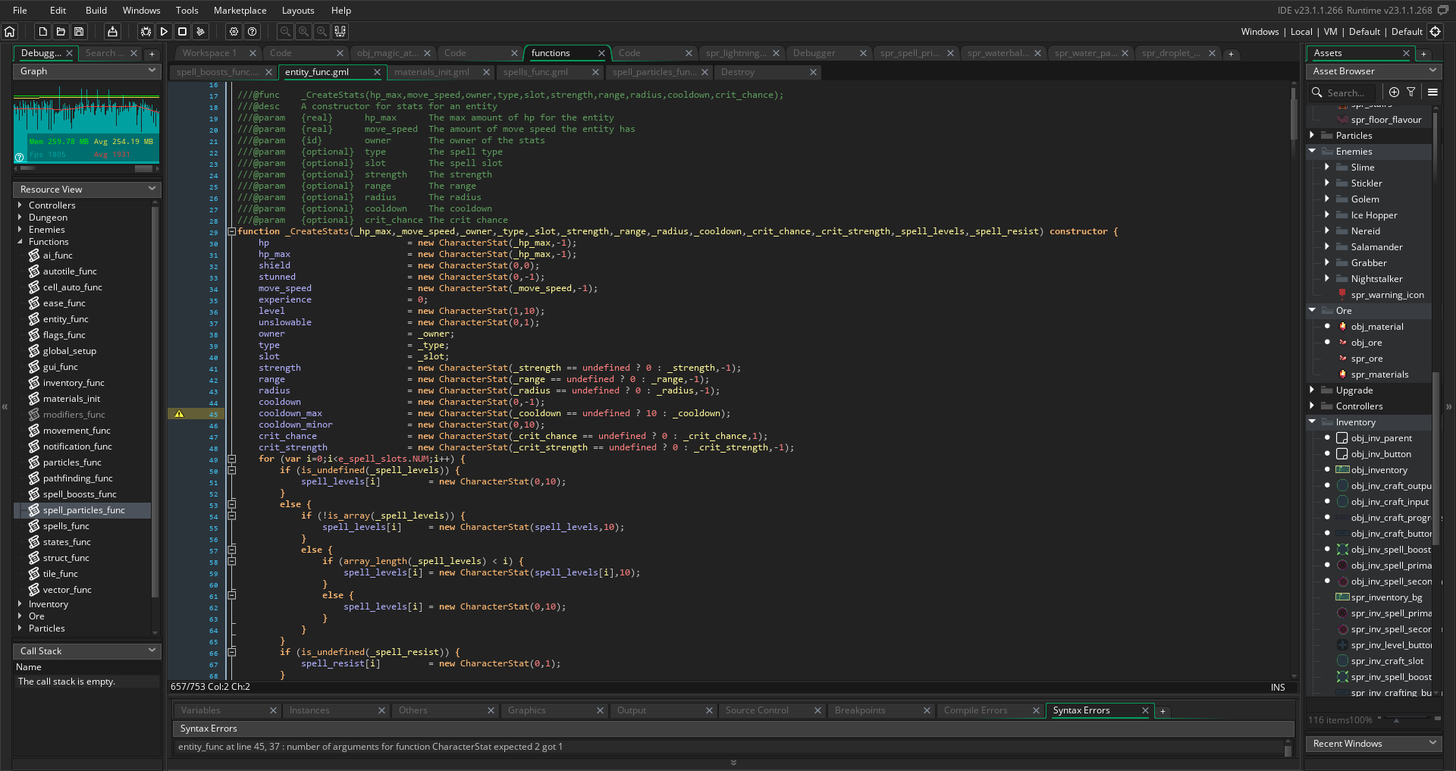Viewport: 1456px width, 771px height.
Task: Click the Home start page icon
Action: pos(10,32)
